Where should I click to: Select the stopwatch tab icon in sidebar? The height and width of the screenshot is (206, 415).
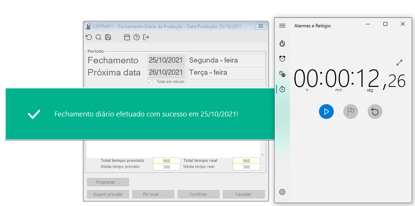[282, 89]
